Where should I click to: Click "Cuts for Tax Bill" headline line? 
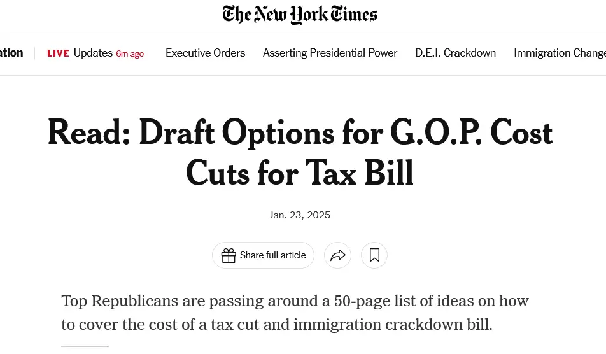(300, 173)
